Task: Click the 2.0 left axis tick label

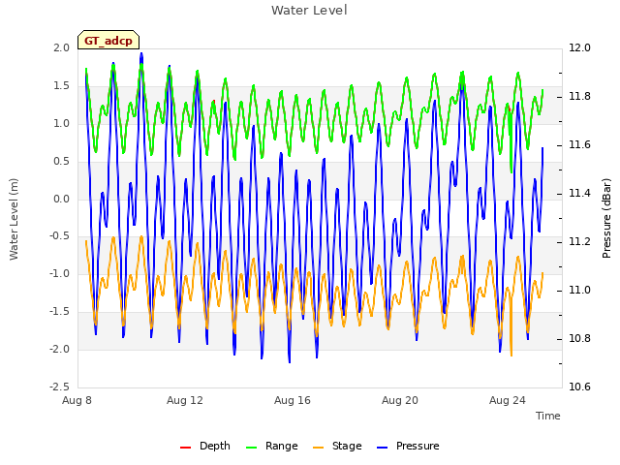Action: pos(61,47)
